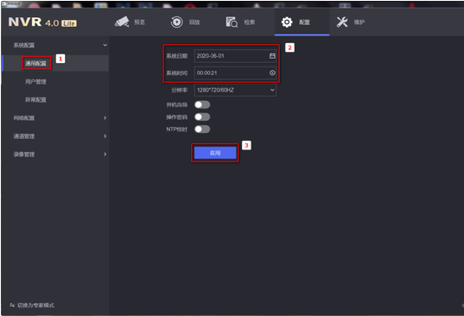Click the blue 应用 apply button
The image size is (464, 316).
coord(215,153)
